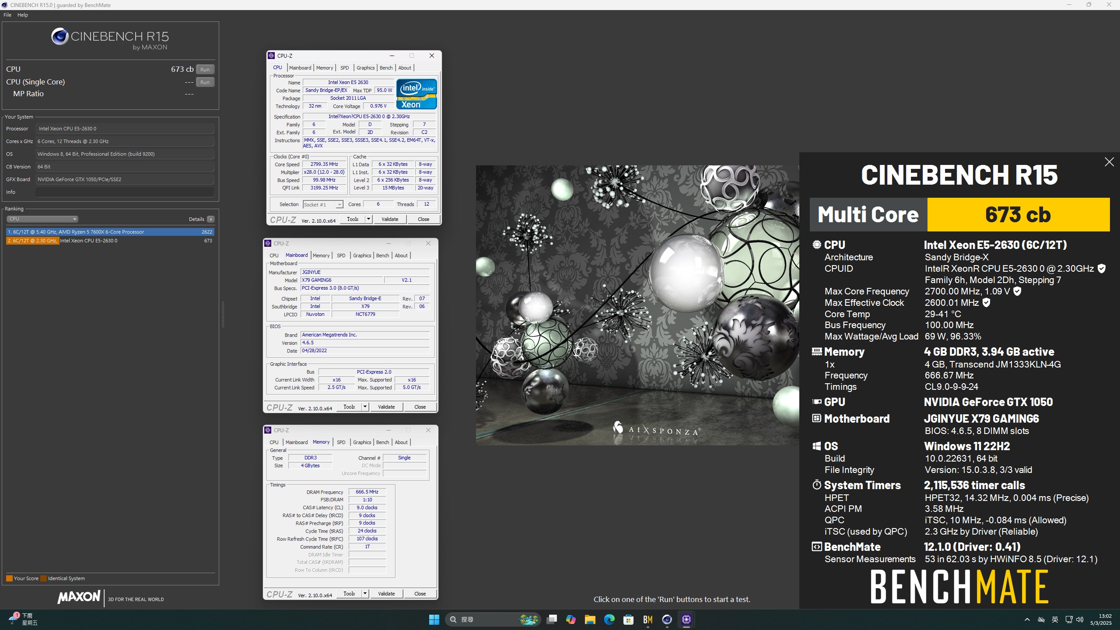
Task: Click the panel splitter grip handle
Action: [x=223, y=314]
